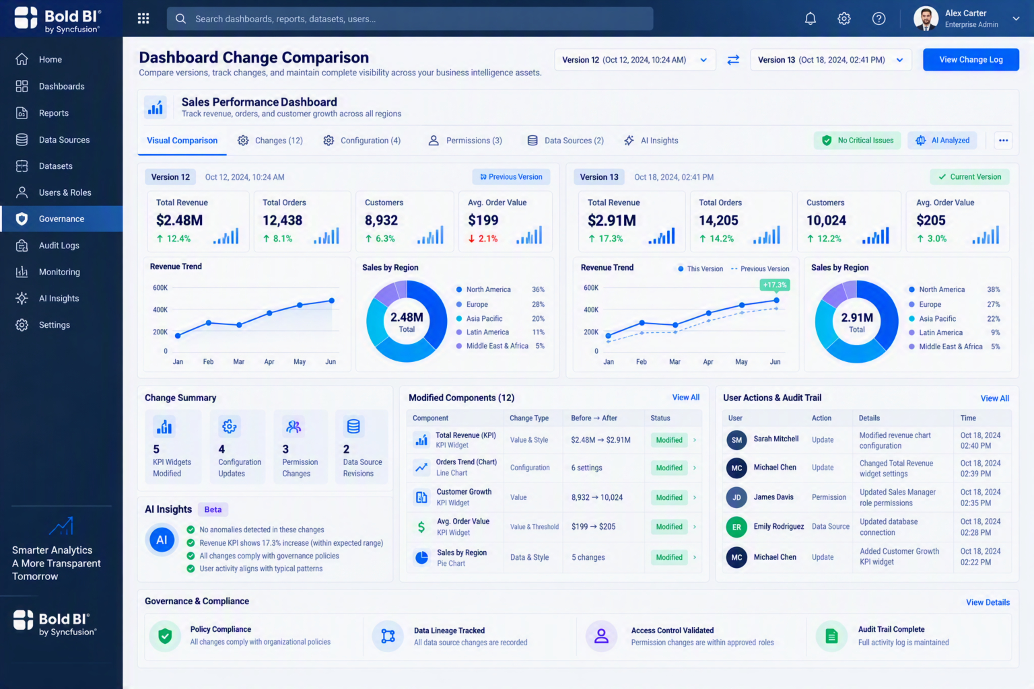The width and height of the screenshot is (1034, 689).
Task: Click the sidebar Settings gear icon
Action: [x=22, y=325]
